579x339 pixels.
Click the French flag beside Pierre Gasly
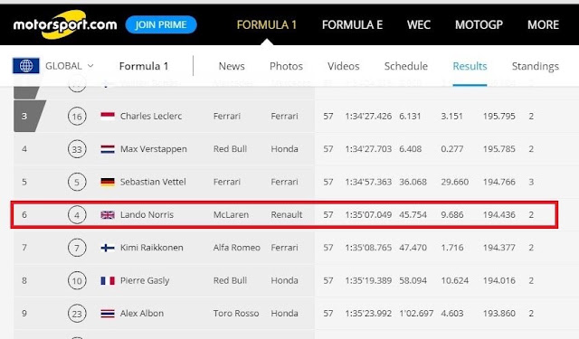108,281
